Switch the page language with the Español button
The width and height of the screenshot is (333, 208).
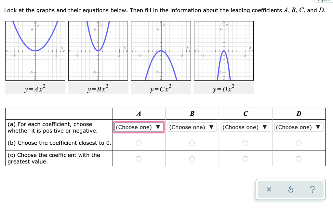pyautogui.click(x=324, y=1)
